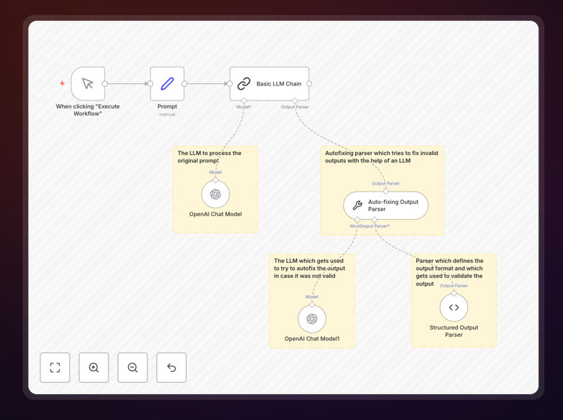Click the 'Prompt' node label
The image size is (563, 420).
tap(168, 106)
